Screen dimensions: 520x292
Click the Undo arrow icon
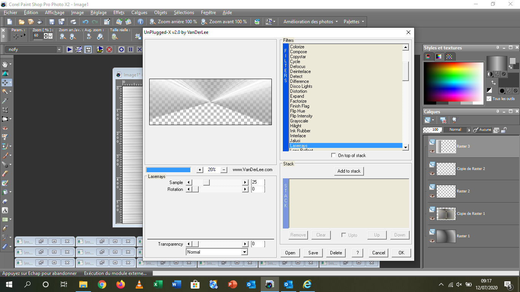click(x=85, y=22)
